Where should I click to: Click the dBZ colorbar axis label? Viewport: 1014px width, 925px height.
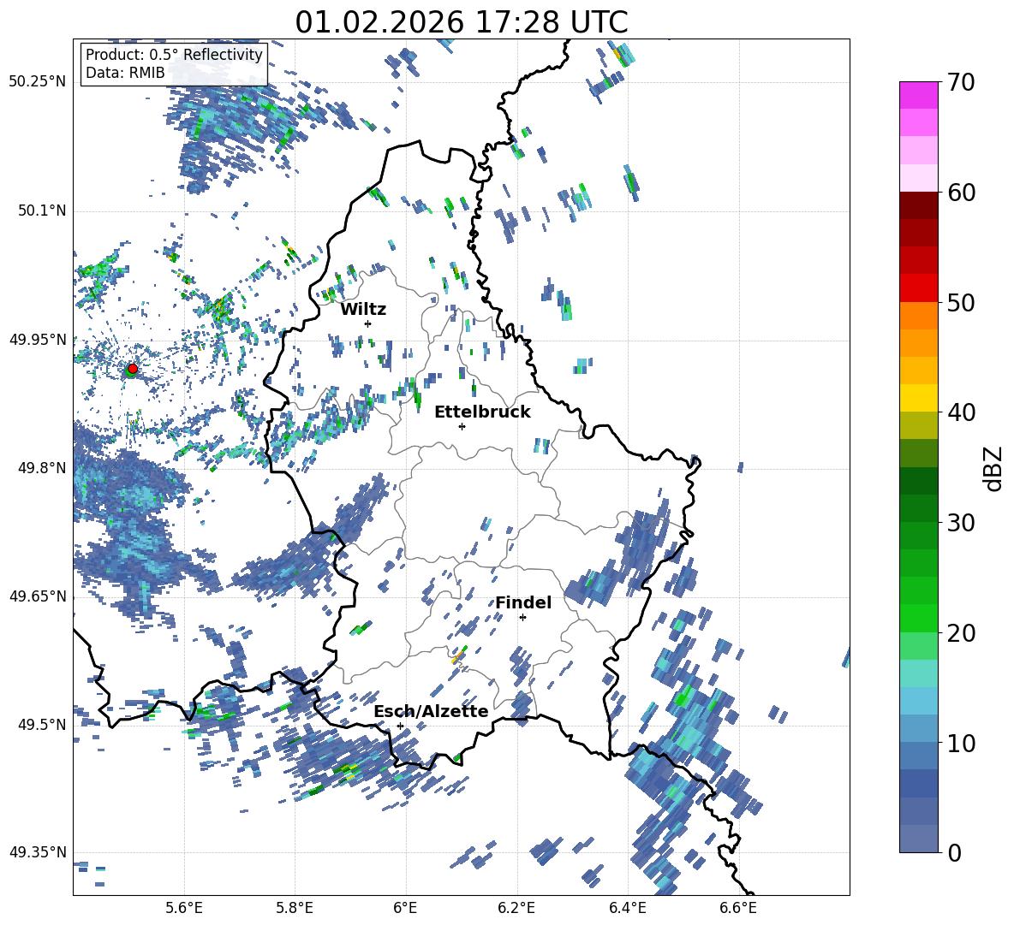[x=993, y=468]
